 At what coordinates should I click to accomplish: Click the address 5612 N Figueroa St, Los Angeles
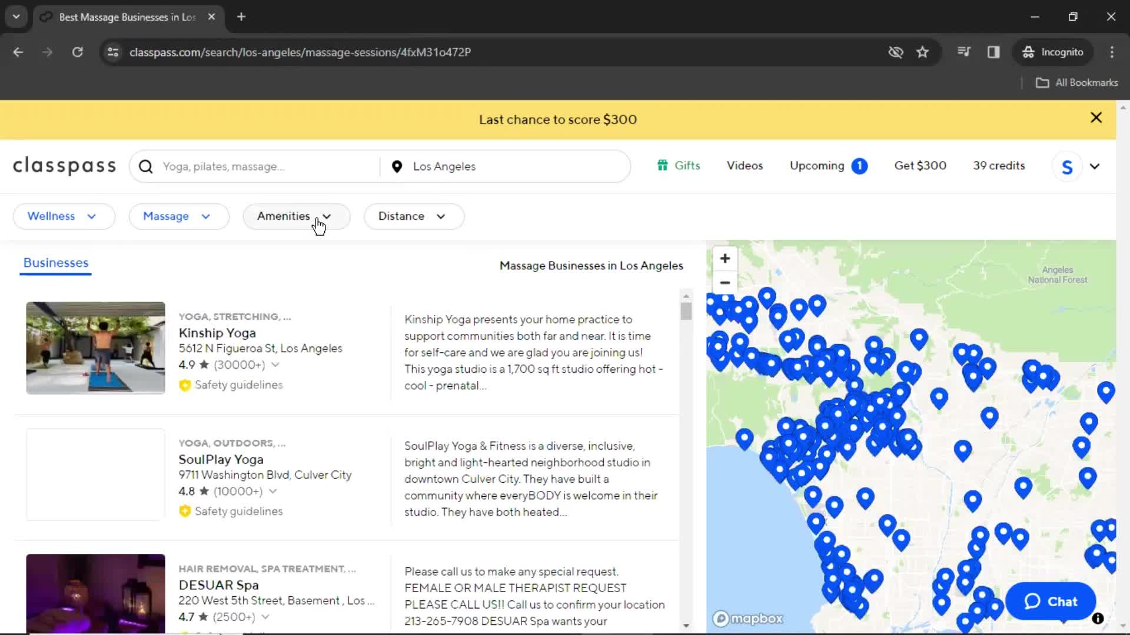click(x=260, y=349)
